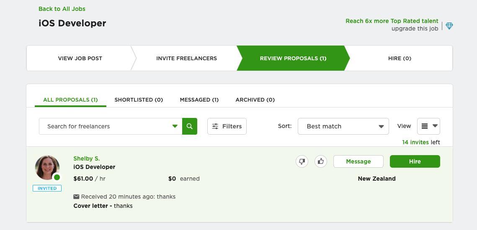The image size is (477, 230).
Task: Go to the Hire (0) step
Action: (400, 58)
